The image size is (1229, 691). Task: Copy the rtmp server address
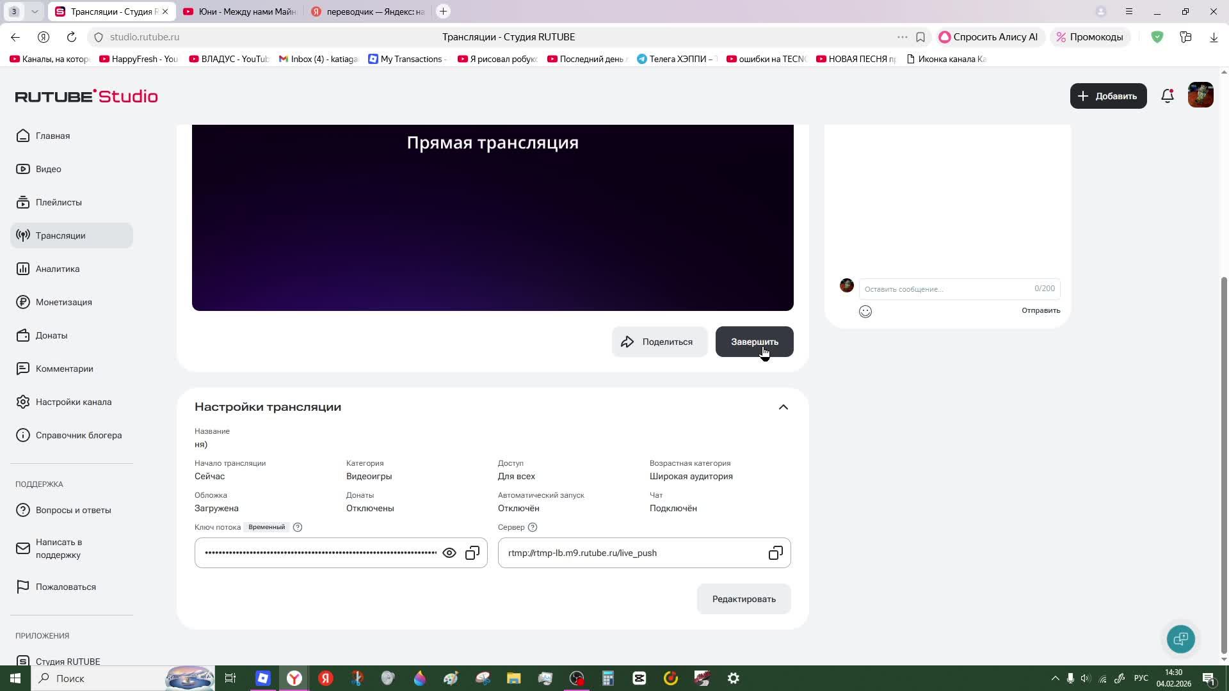point(775,553)
